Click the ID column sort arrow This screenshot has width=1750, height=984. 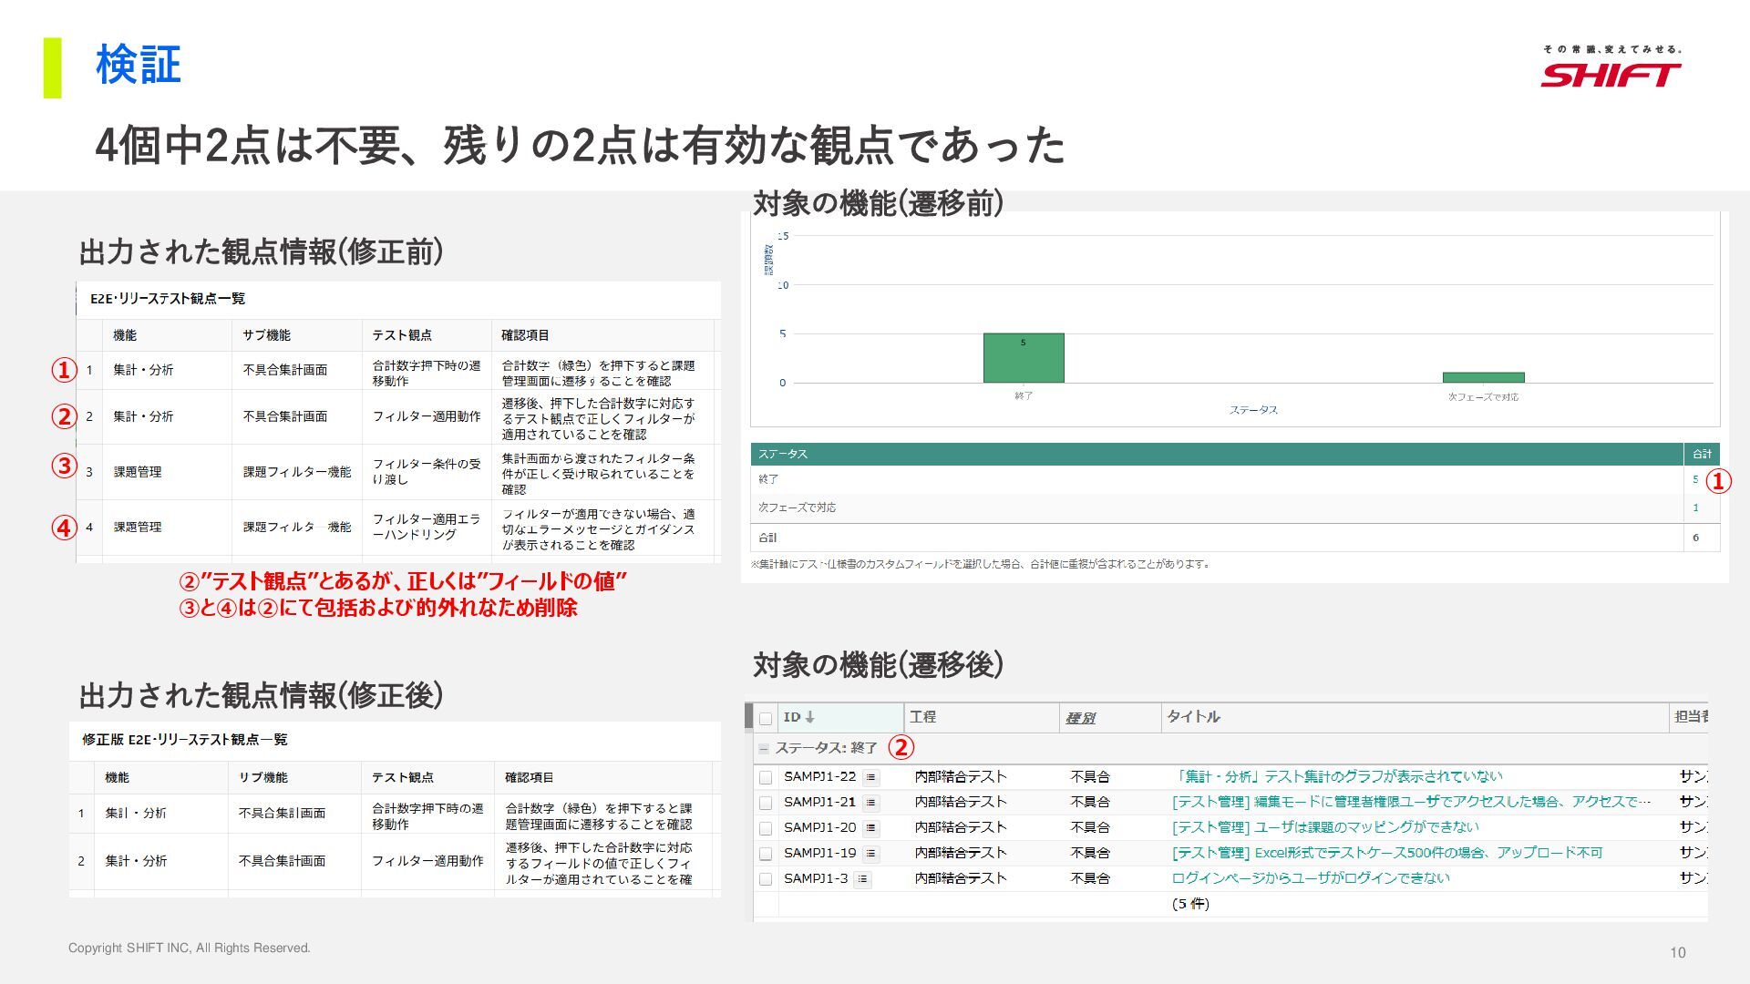tap(809, 717)
